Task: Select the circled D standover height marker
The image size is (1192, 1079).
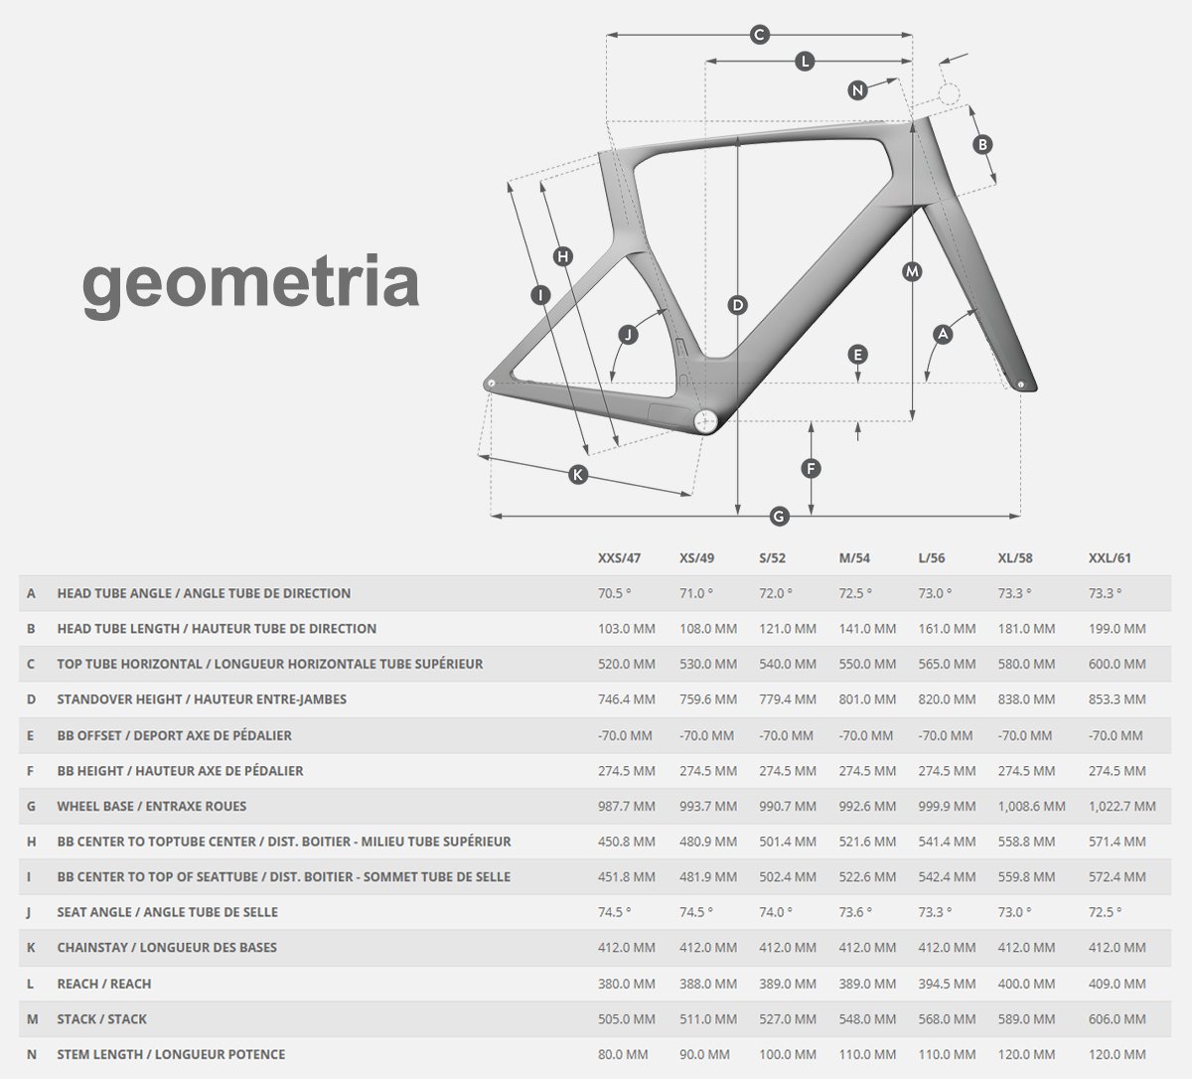Action: click(737, 305)
